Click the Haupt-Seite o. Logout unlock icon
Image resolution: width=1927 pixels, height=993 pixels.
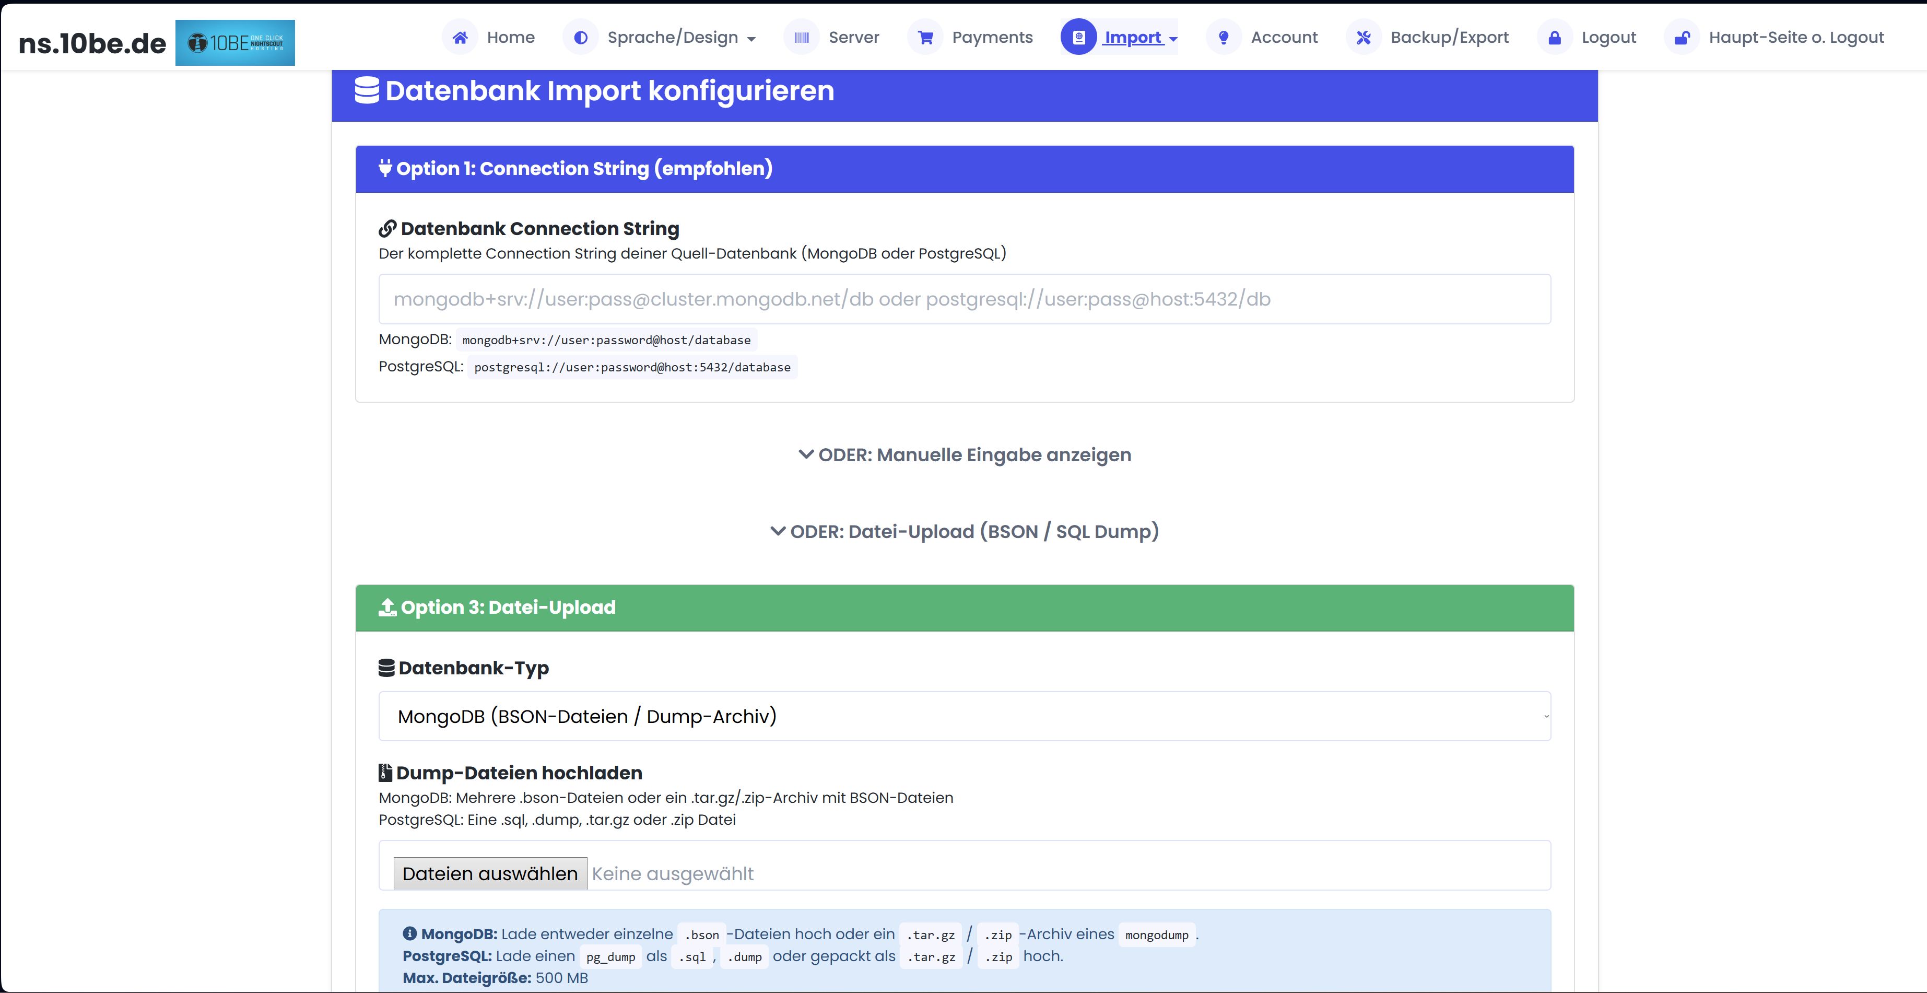[1683, 37]
